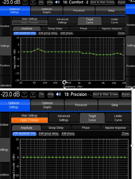Viewport: 135px width, 179px height.
Task: Toggle Mute in the Precision screen
Action: 51,94
